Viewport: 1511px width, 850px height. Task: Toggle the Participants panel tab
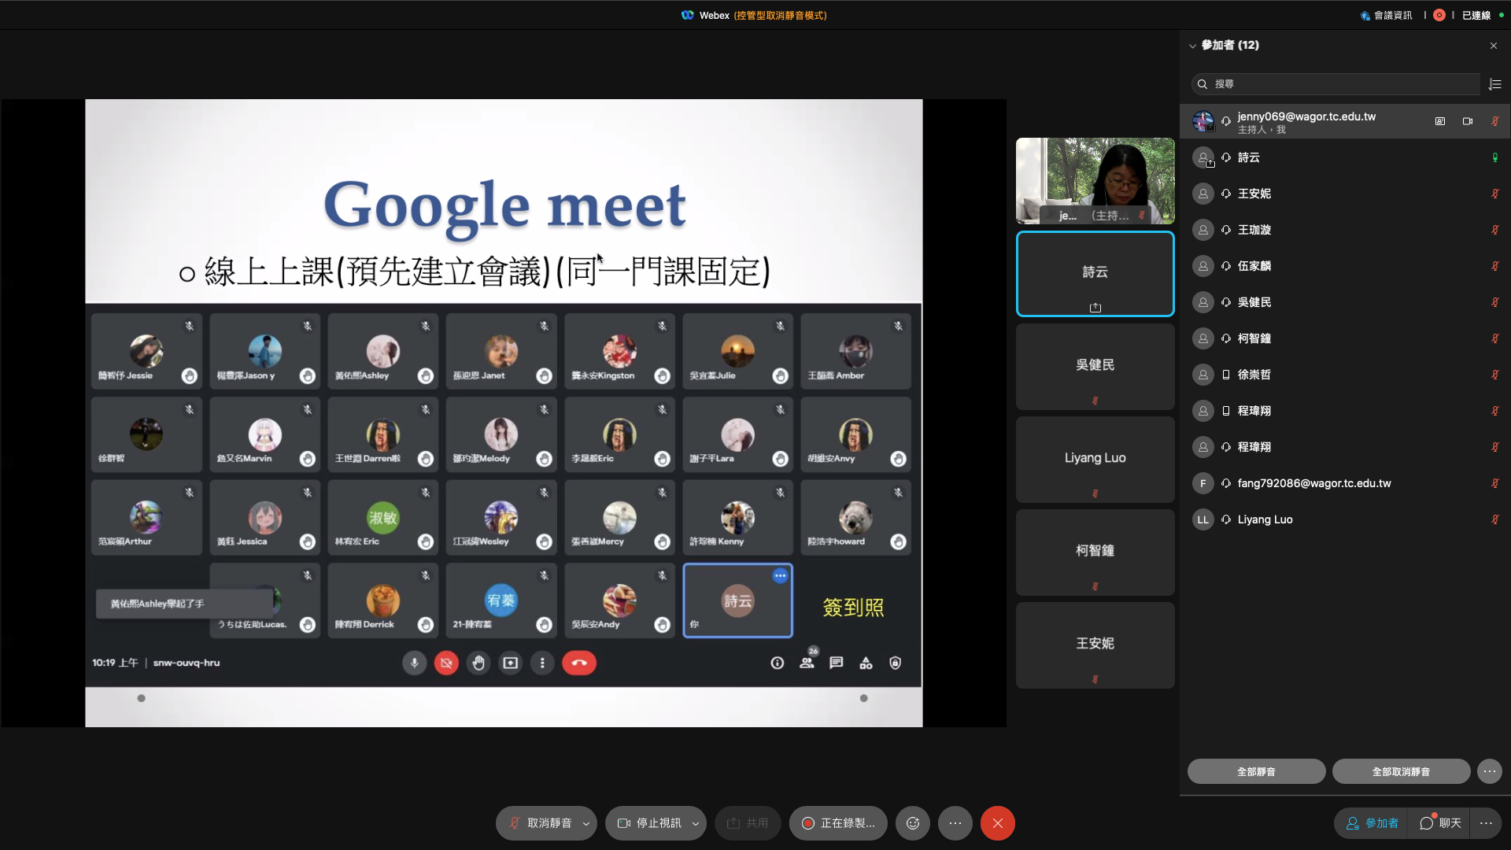click(1372, 823)
